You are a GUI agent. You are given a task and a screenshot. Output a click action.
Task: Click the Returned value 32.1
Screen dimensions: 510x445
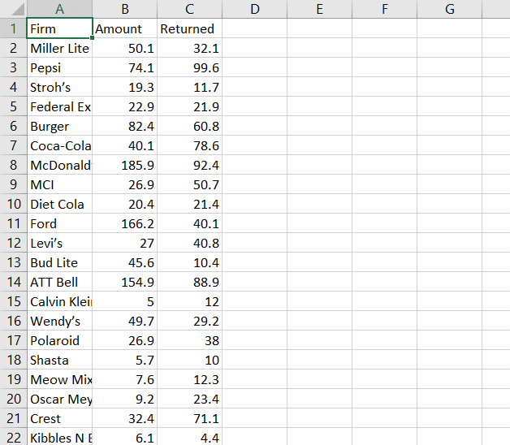[189, 48]
